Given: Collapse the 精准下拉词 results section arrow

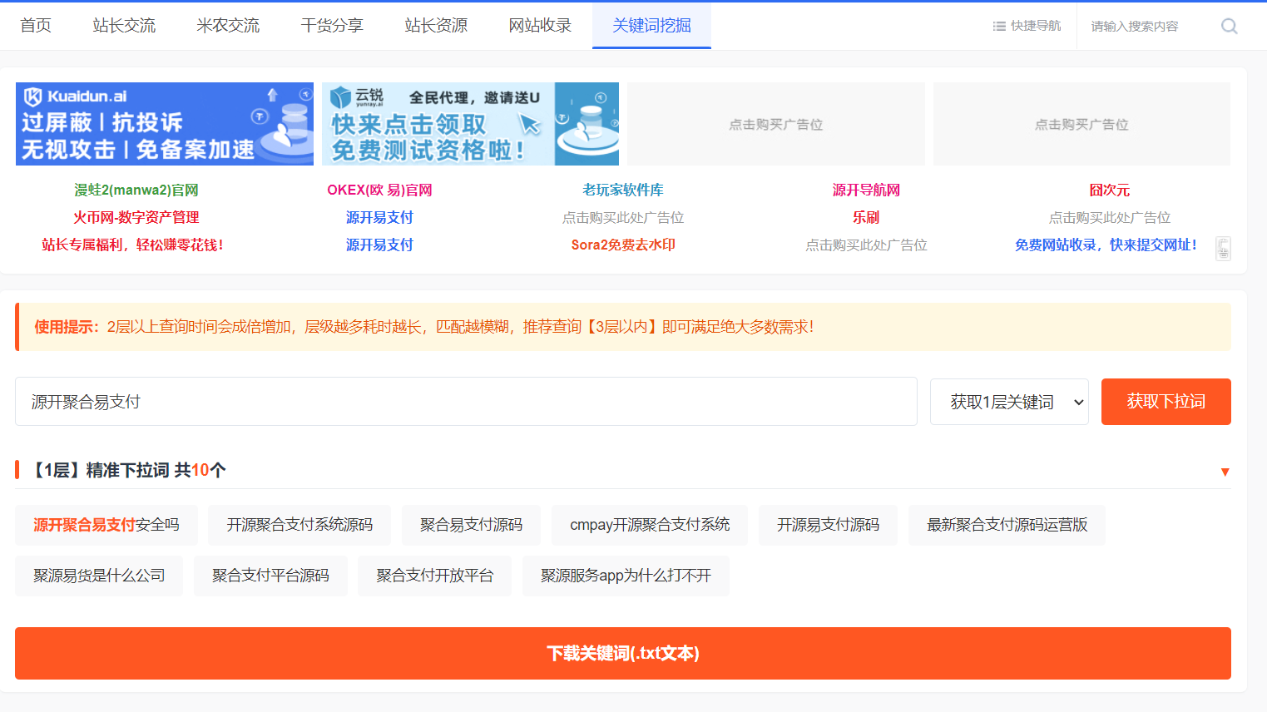Looking at the screenshot, I should (1225, 472).
